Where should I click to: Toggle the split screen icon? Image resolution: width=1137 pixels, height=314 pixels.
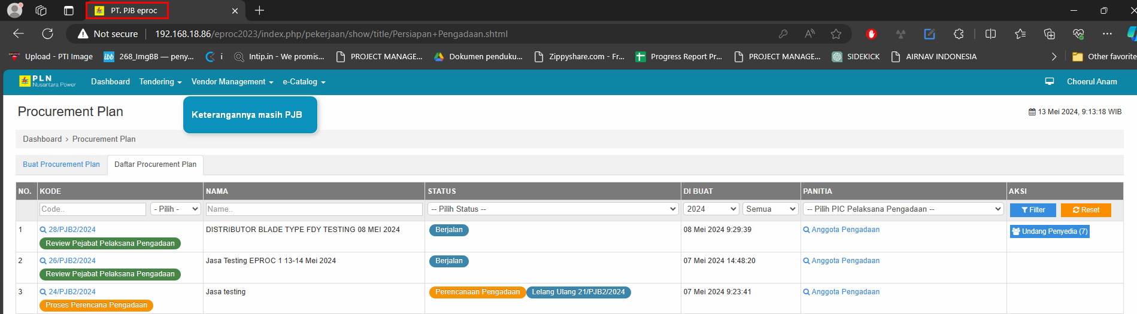[x=990, y=34]
